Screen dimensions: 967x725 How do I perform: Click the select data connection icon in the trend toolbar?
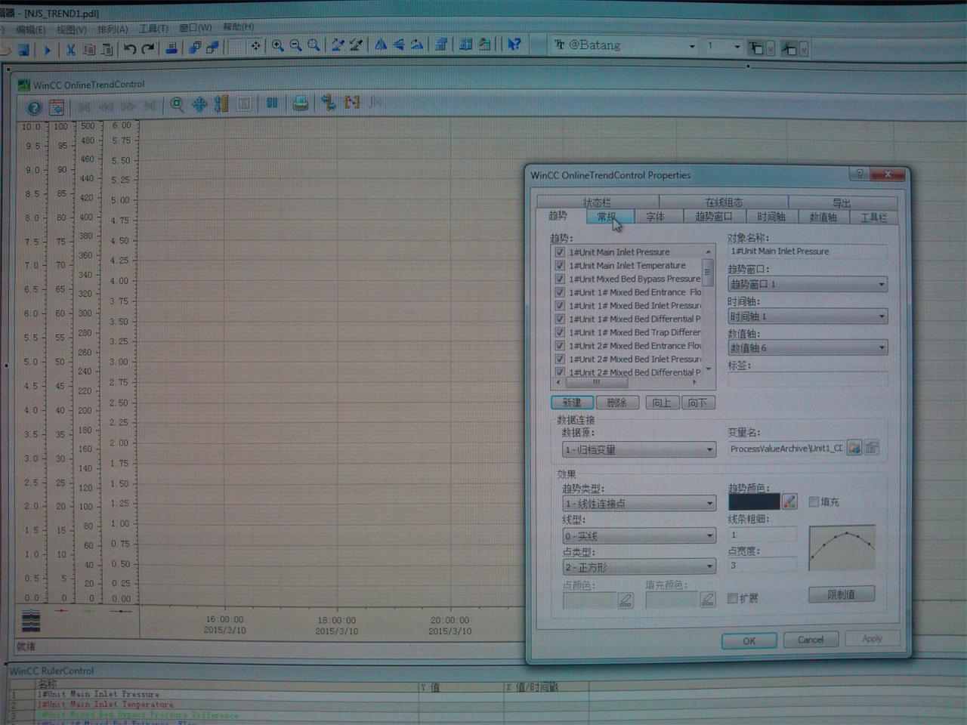pyautogui.click(x=329, y=102)
